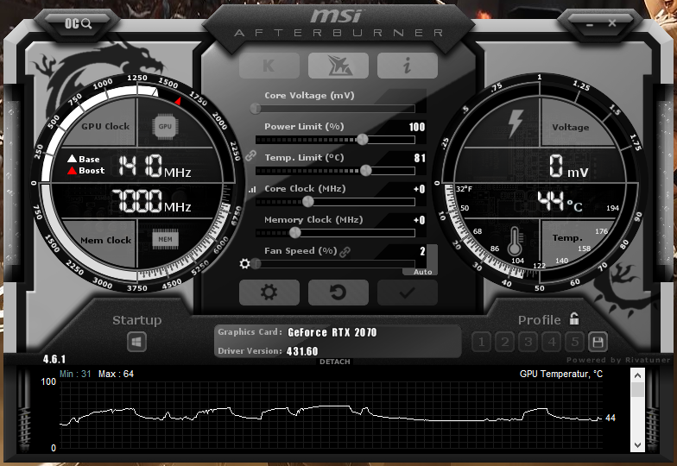Open settings with the gear button
677x466 pixels.
(x=269, y=292)
